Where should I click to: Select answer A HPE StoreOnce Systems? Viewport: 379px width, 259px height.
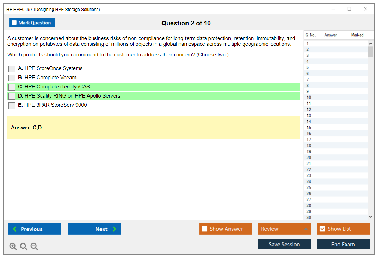click(12, 69)
